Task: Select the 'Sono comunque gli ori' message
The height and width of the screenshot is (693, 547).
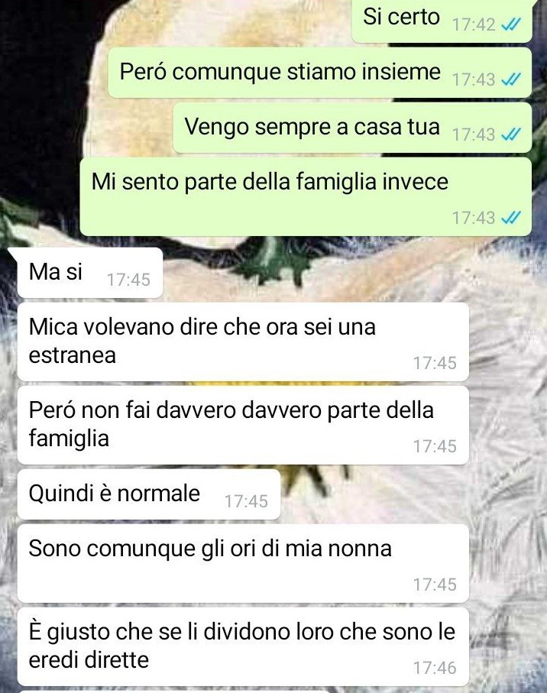Action: [243, 564]
